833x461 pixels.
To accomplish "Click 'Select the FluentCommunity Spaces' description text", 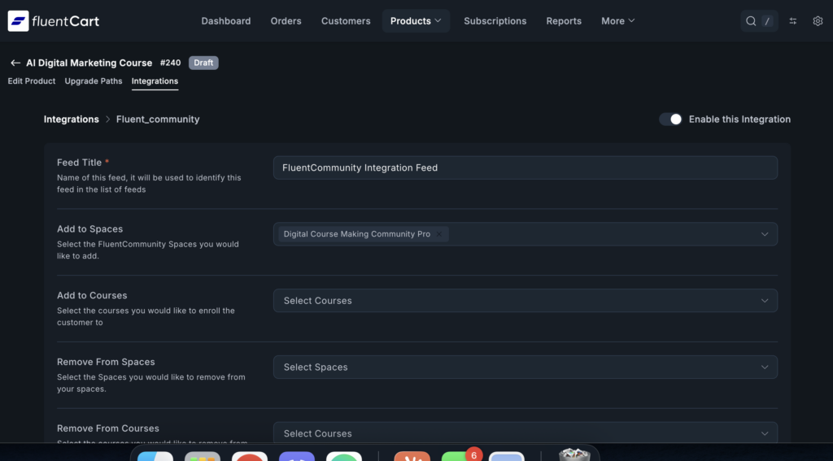I will click(x=148, y=250).
